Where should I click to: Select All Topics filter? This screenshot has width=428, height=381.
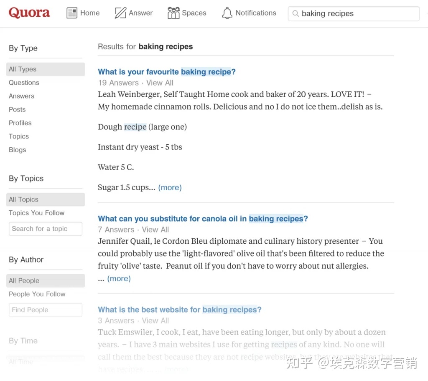pos(45,199)
